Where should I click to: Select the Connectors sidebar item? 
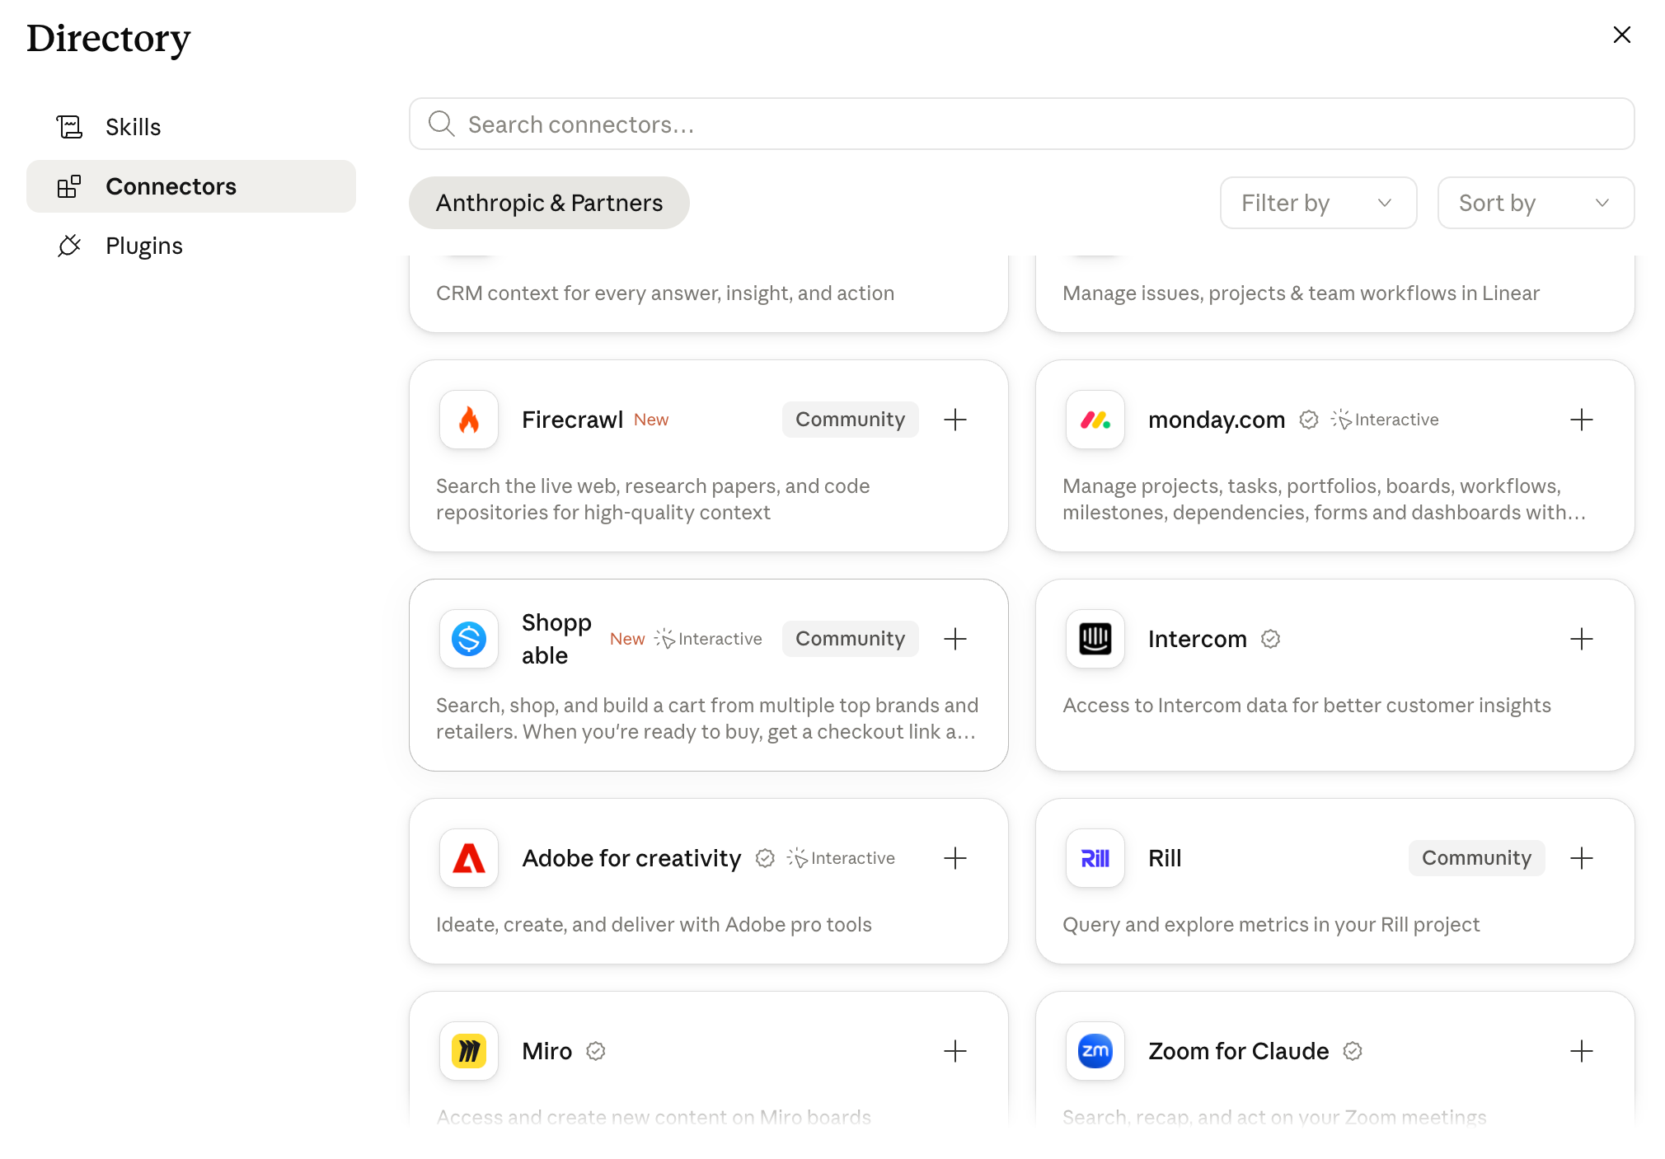(191, 186)
